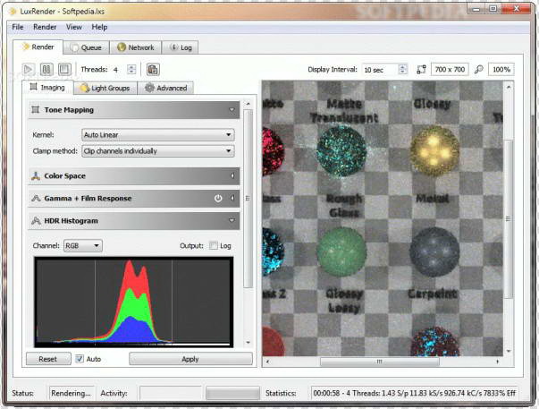Open the Render menu in menu bar
This screenshot has height=409, width=539.
pos(45,27)
